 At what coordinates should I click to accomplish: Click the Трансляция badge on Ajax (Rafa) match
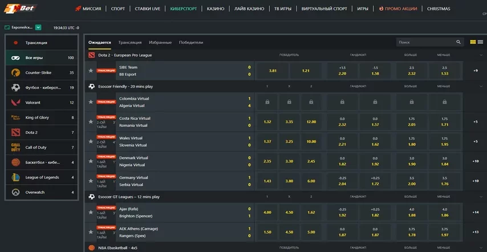pos(106,208)
